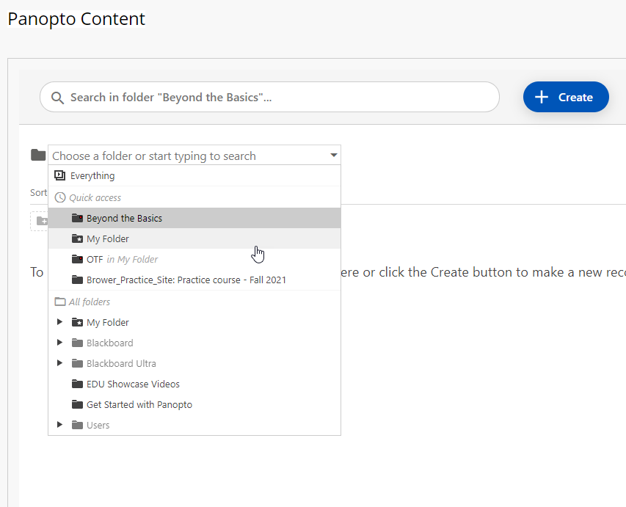
Task: Select Users folder label
Action: pyautogui.click(x=98, y=425)
